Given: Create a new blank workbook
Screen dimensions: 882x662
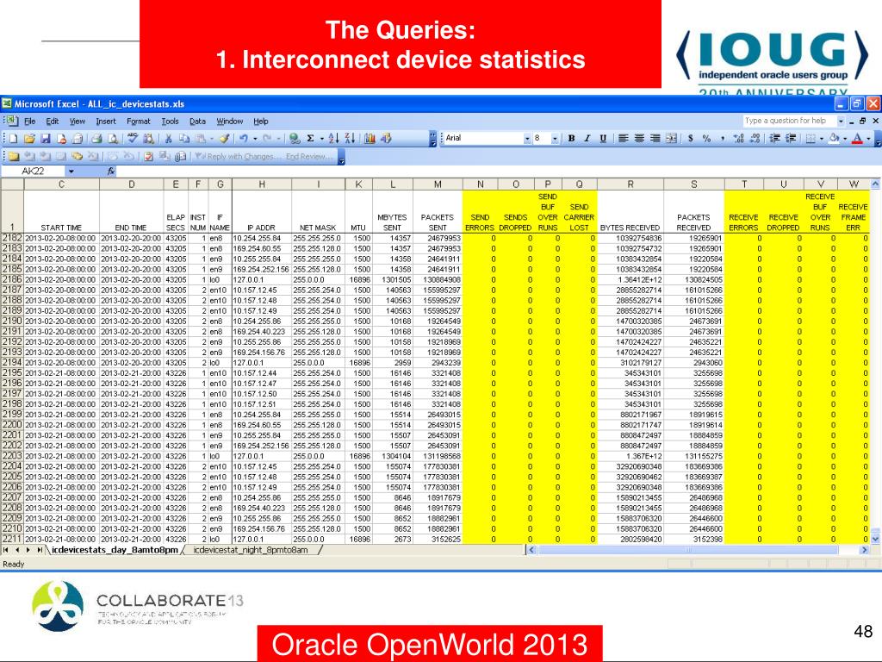Looking at the screenshot, I should 14,139.
